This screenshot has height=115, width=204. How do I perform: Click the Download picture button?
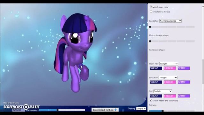[x=105, y=110]
